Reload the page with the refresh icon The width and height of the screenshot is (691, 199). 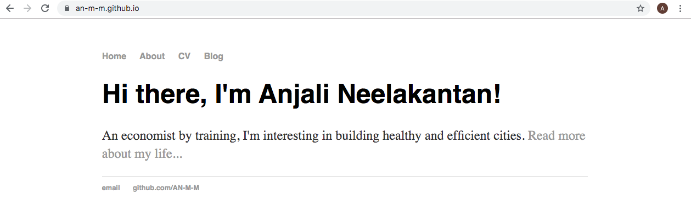pyautogui.click(x=46, y=8)
